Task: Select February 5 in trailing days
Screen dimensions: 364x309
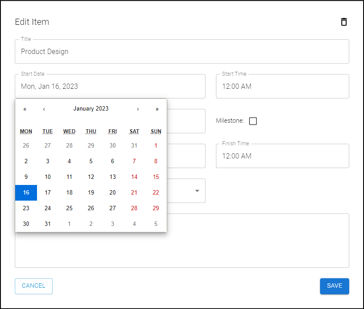Action: coord(156,224)
